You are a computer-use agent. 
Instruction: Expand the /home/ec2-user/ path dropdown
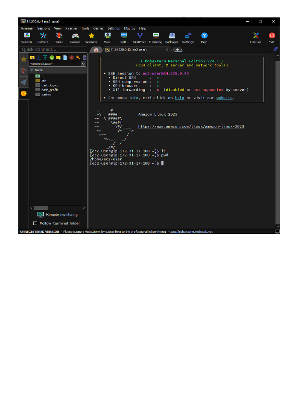tap(83, 64)
